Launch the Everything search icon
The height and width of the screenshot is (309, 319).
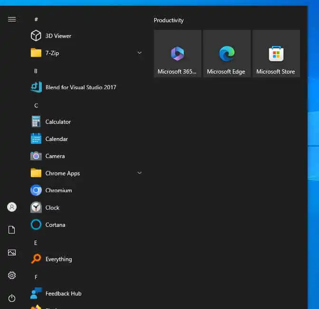coord(36,259)
